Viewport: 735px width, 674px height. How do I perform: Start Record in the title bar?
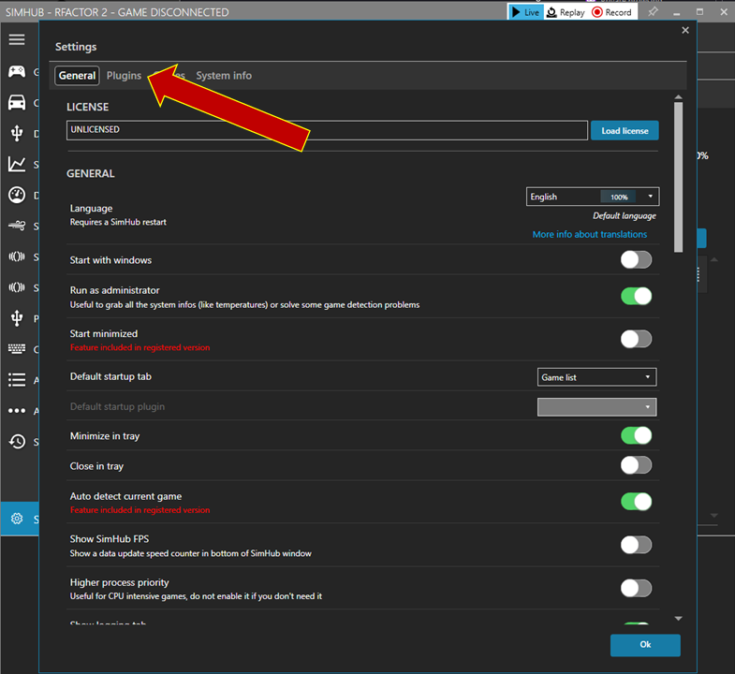coord(612,12)
